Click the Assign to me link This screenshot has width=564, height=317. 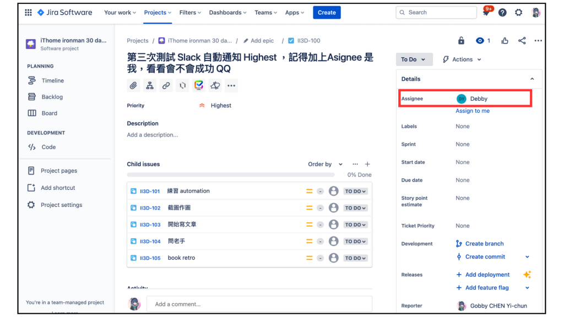[x=472, y=111]
